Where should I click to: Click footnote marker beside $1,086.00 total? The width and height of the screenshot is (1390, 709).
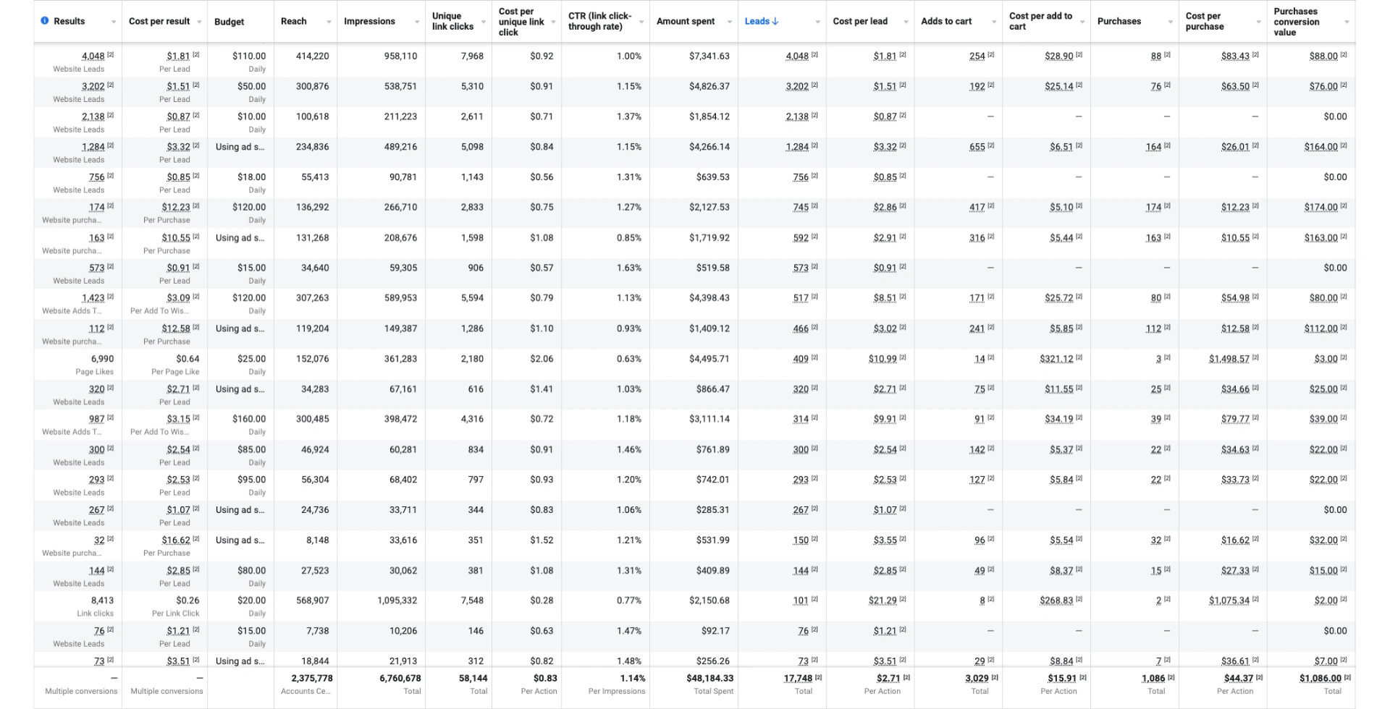pos(1347,677)
